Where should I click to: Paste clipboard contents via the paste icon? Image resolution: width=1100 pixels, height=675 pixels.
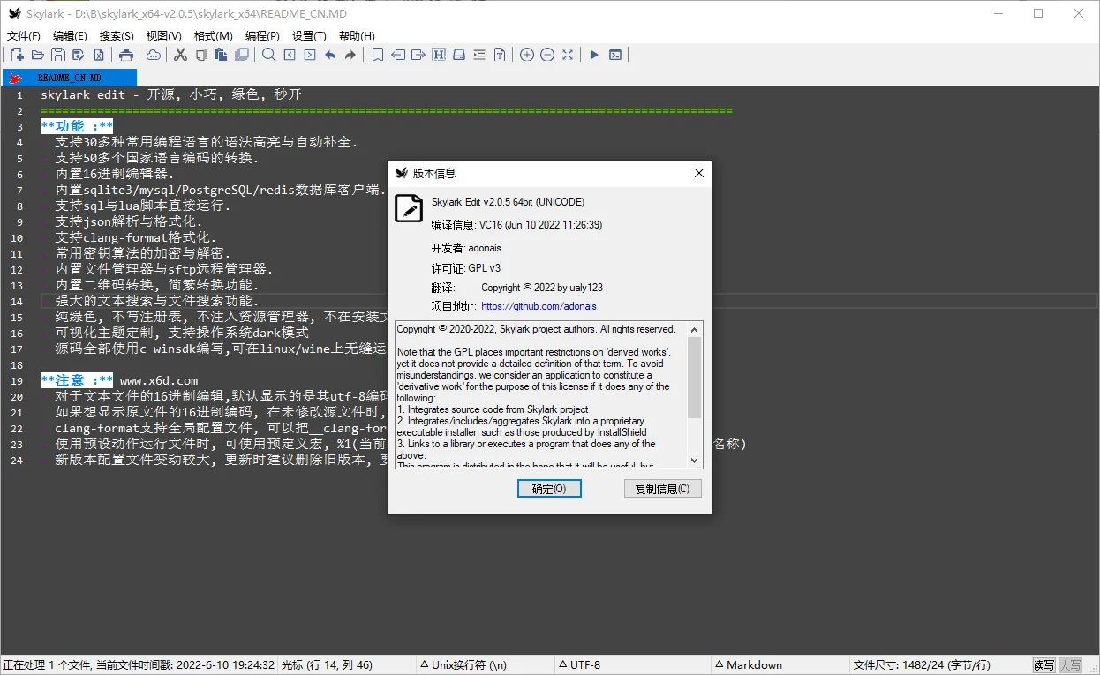[x=222, y=54]
